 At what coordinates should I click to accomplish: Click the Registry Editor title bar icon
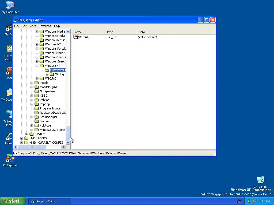pyautogui.click(x=15, y=20)
